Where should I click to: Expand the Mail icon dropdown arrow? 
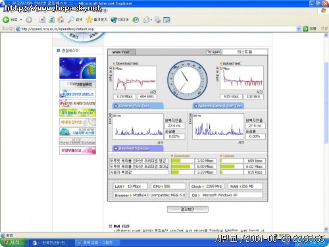[151, 20]
